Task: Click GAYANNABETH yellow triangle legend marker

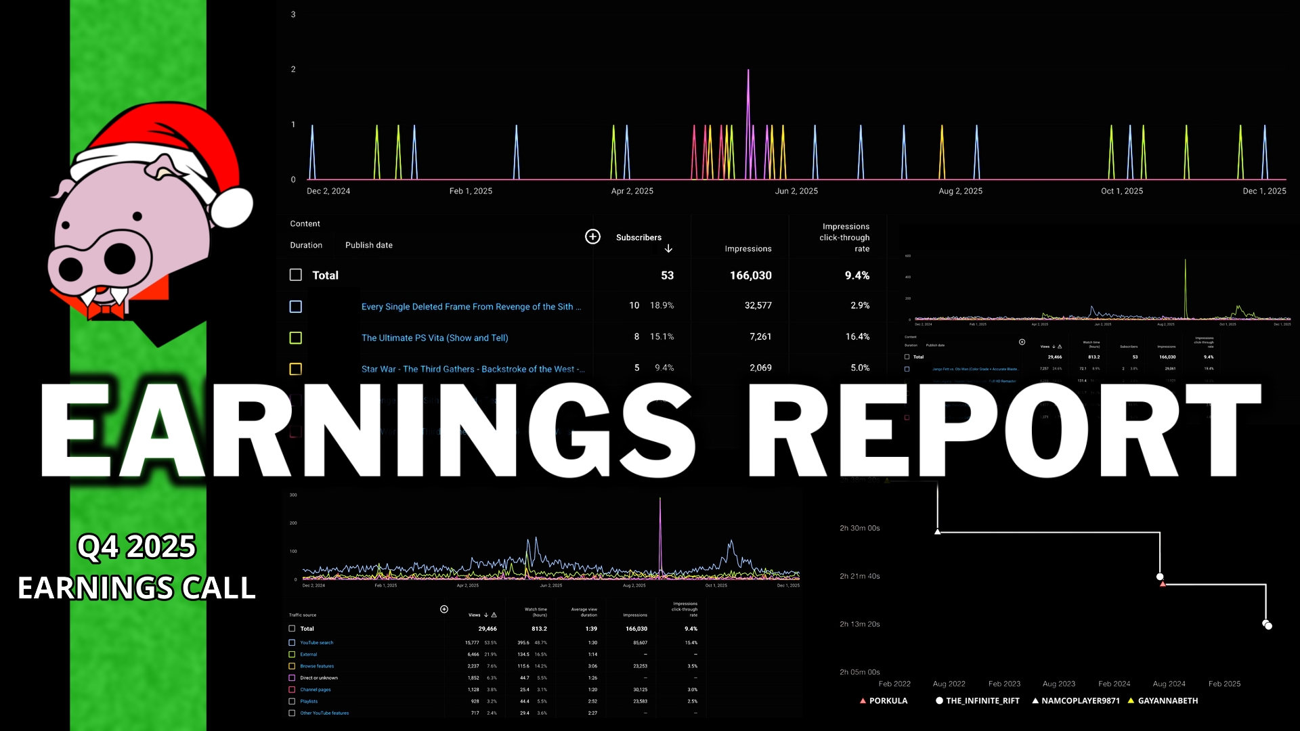Action: pyautogui.click(x=1131, y=701)
